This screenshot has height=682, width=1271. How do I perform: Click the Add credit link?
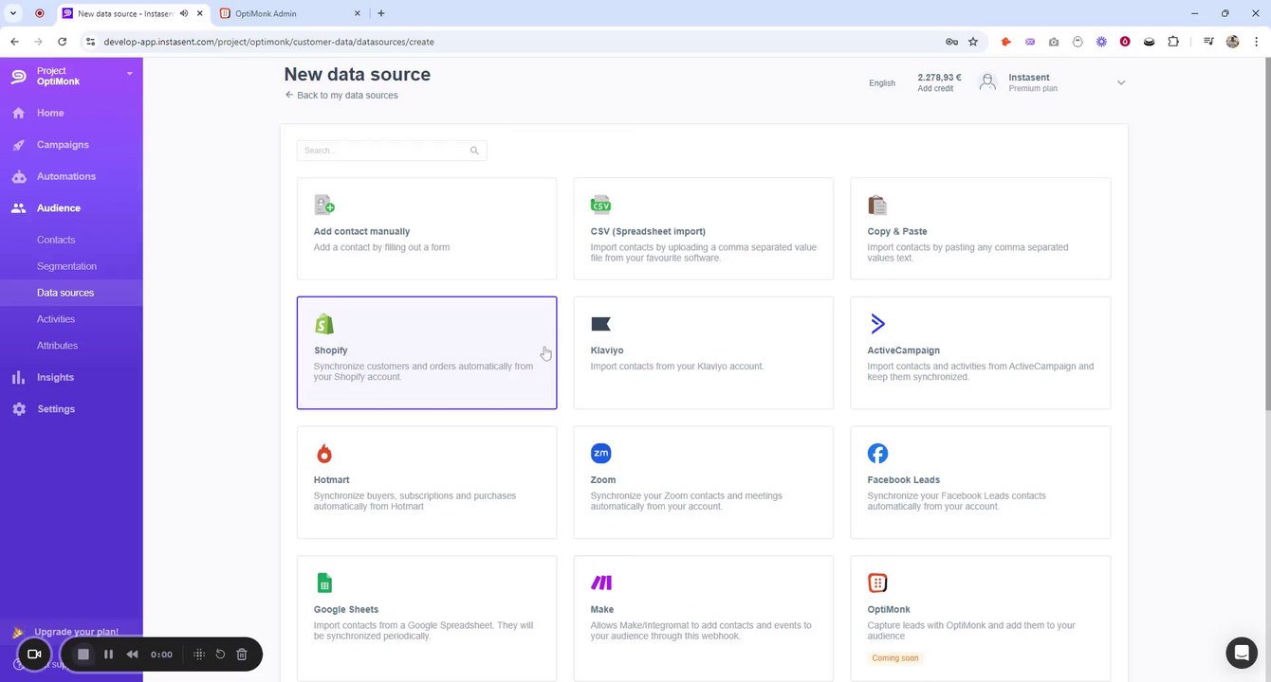point(935,89)
